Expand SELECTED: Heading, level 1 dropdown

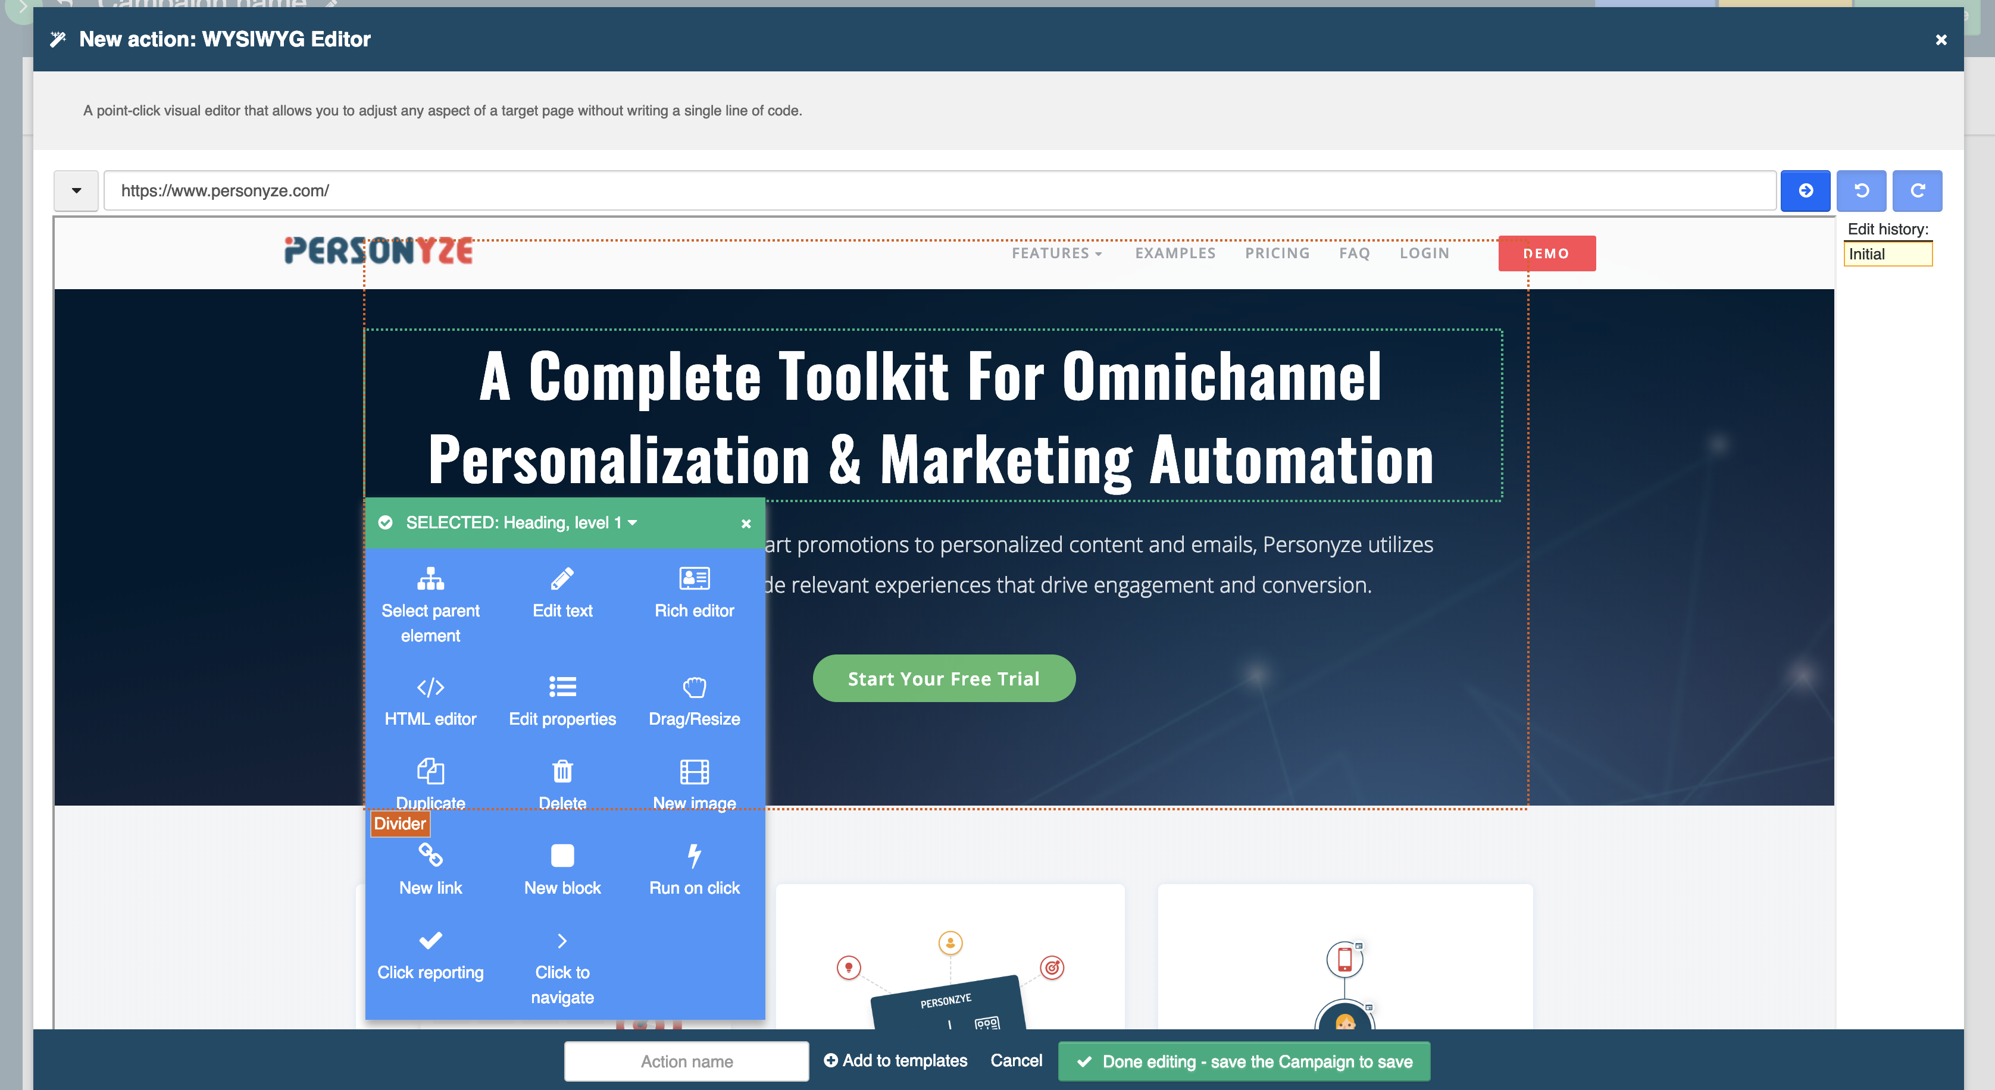[521, 522]
